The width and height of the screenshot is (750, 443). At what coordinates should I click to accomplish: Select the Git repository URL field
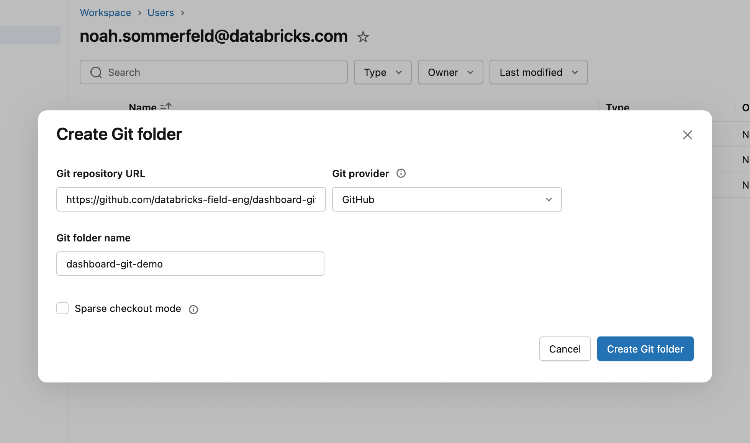coord(191,199)
